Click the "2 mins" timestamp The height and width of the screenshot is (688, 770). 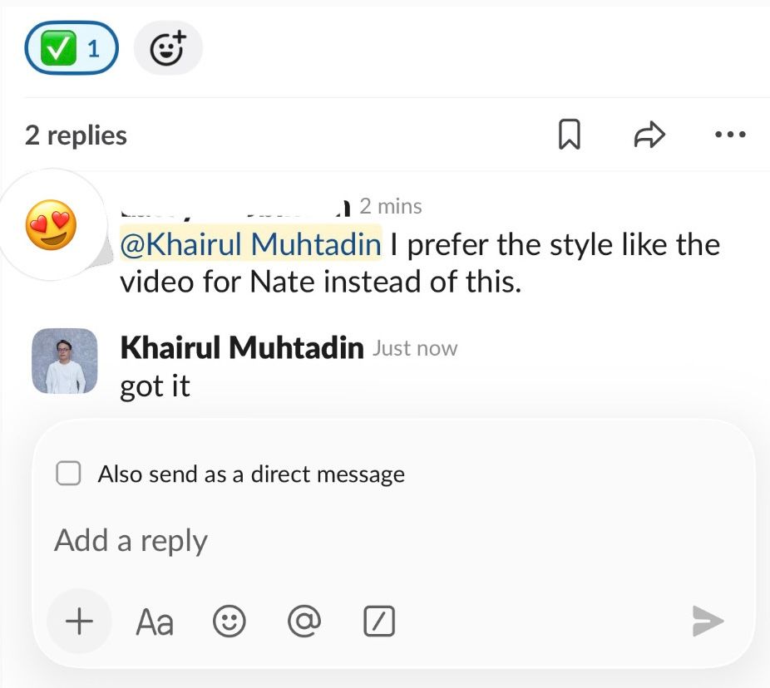point(391,206)
